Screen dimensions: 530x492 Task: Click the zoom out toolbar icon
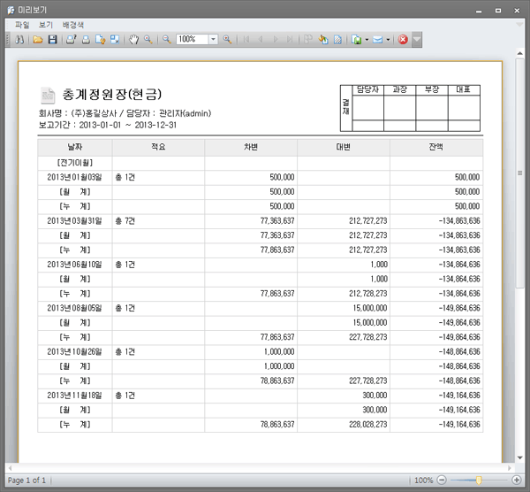point(167,40)
